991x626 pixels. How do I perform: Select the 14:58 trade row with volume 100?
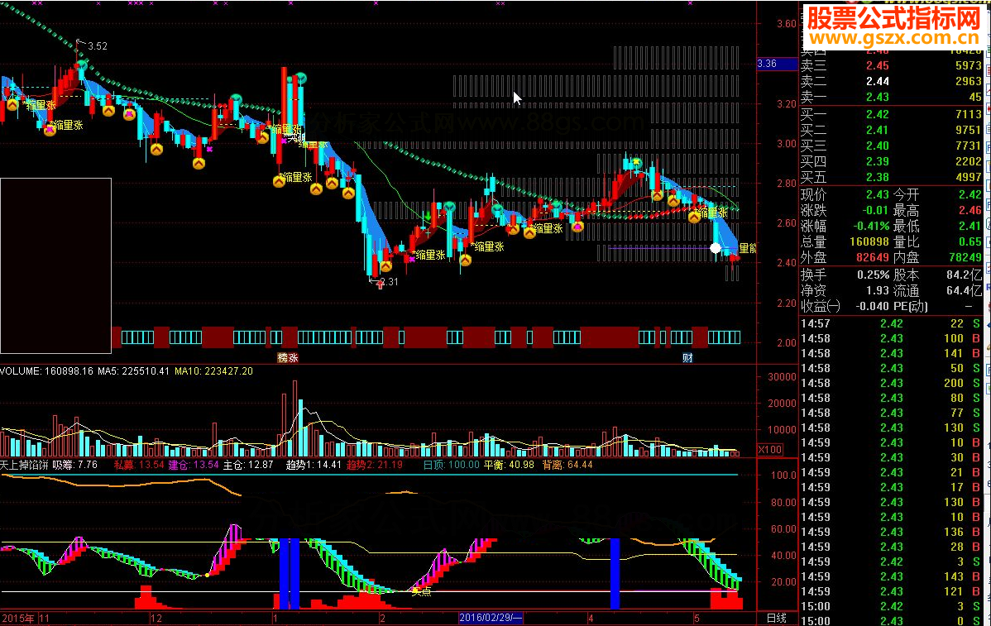892,338
